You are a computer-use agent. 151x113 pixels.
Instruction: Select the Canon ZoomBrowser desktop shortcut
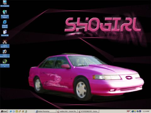click(x=5, y=44)
